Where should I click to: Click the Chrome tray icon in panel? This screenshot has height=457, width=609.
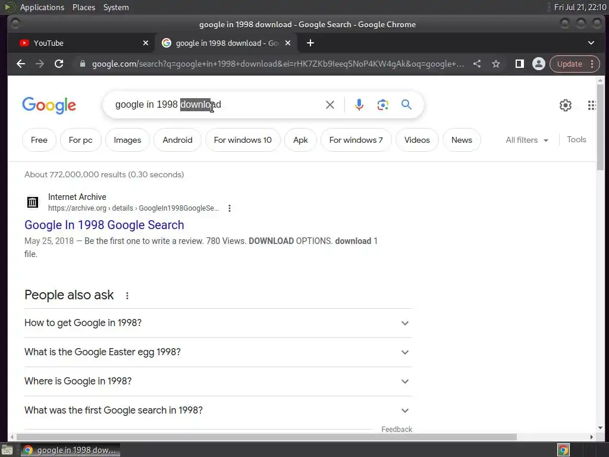563,450
